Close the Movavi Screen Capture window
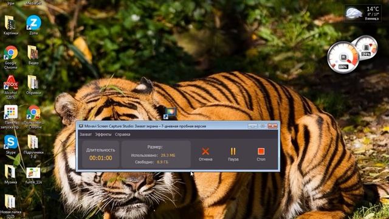 point(272,126)
